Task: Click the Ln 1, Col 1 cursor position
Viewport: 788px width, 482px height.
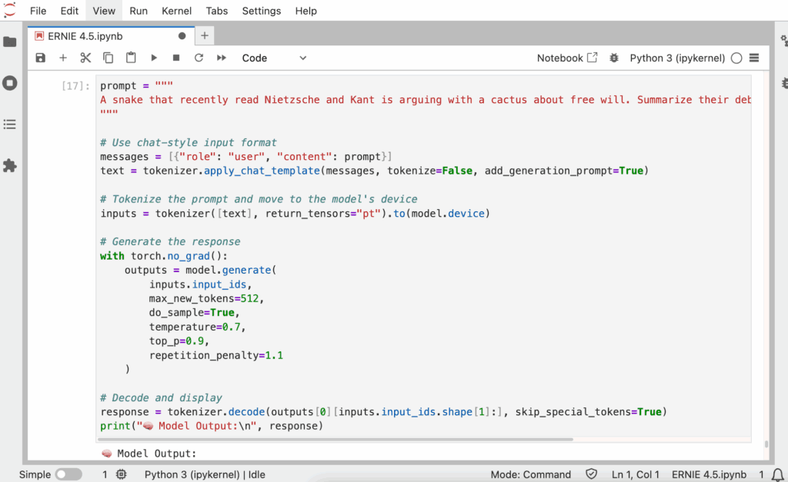Action: coord(635,474)
